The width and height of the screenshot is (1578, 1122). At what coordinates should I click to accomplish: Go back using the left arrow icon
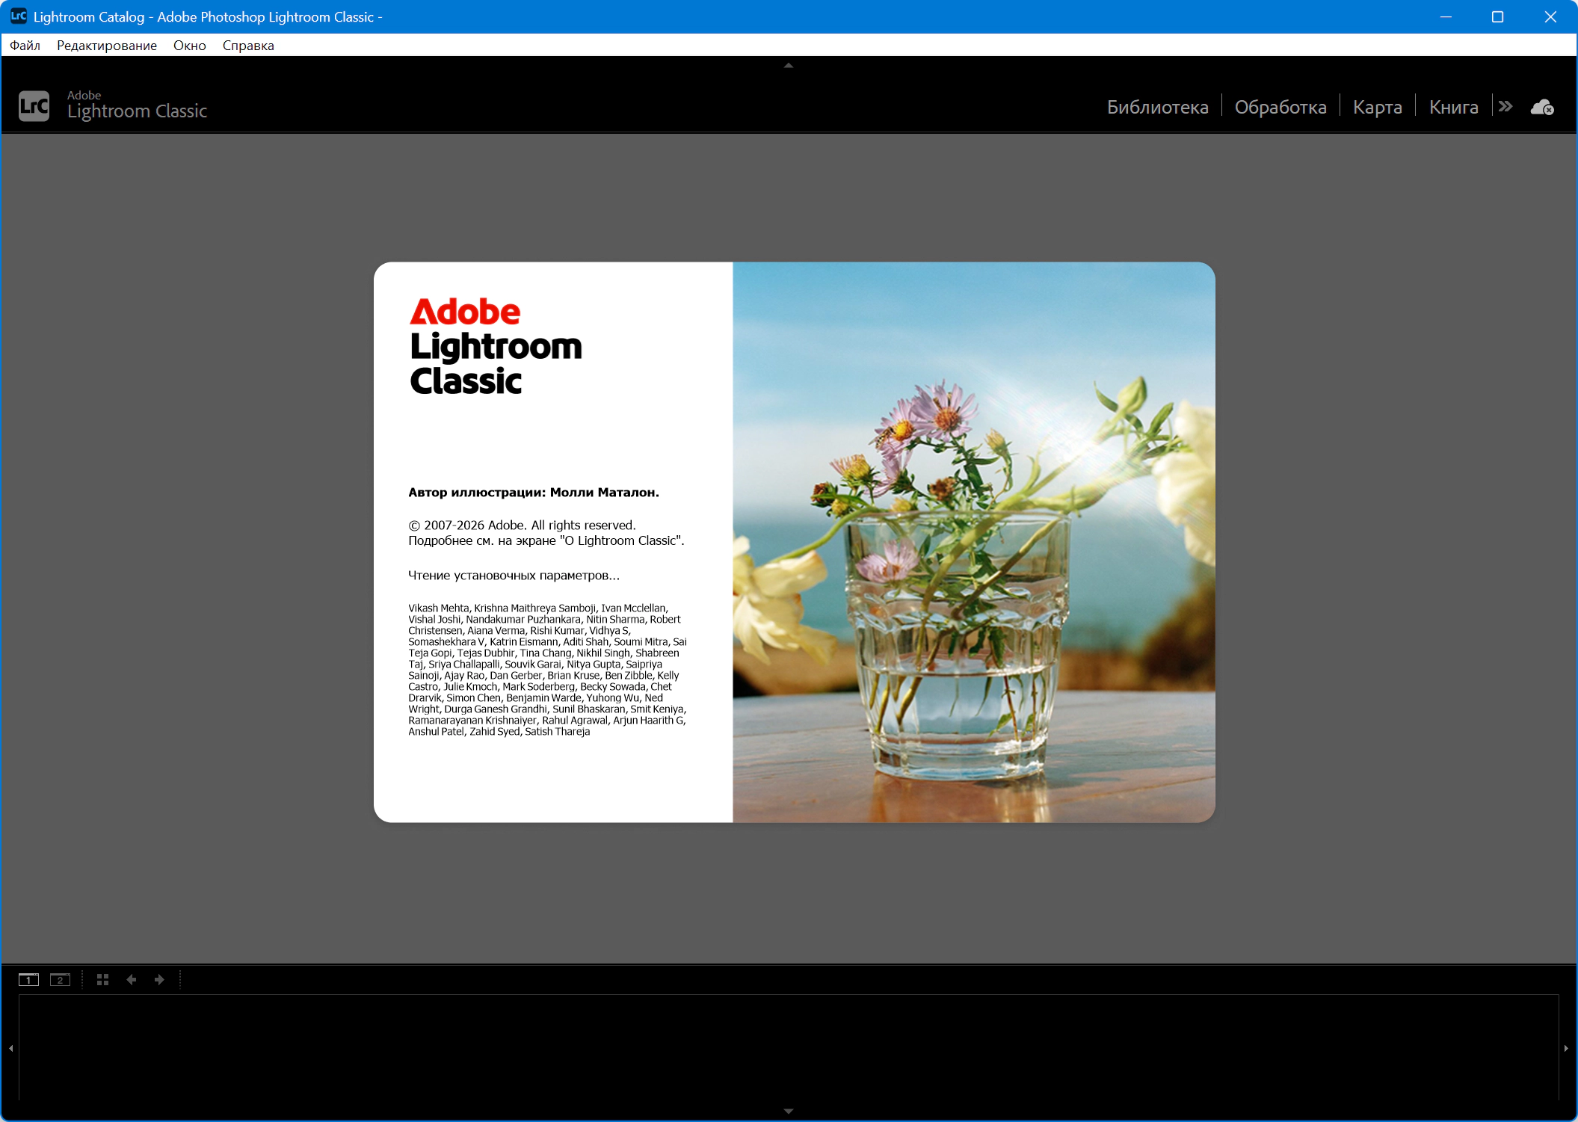[132, 980]
